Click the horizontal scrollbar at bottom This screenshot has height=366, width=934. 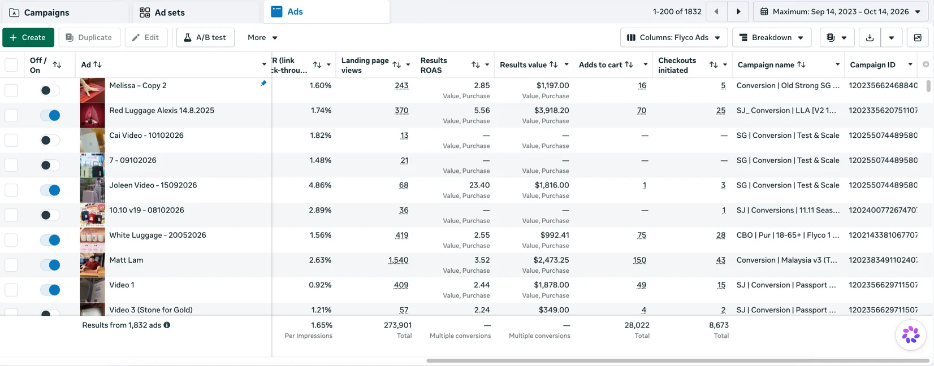click(x=677, y=360)
